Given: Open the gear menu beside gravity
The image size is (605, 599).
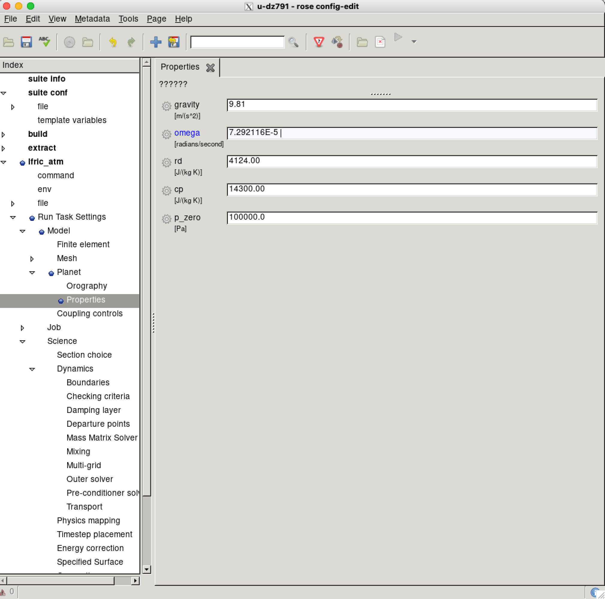Looking at the screenshot, I should tap(166, 106).
